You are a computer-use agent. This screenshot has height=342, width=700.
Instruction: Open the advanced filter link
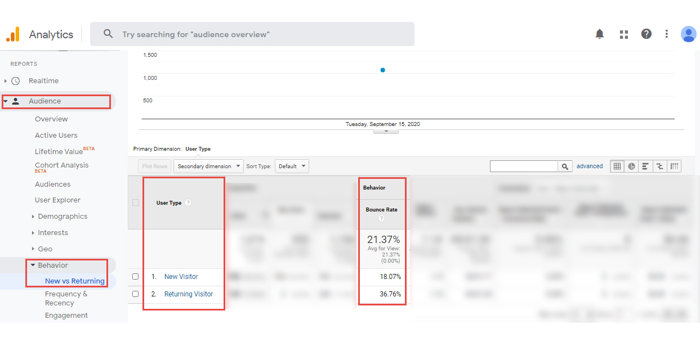pyautogui.click(x=590, y=166)
